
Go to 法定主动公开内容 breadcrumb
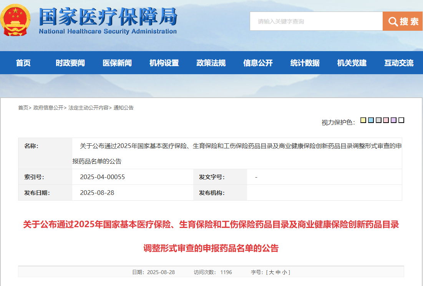pyautogui.click(x=88, y=108)
